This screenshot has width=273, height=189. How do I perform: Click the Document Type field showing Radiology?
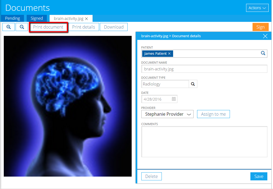point(165,84)
